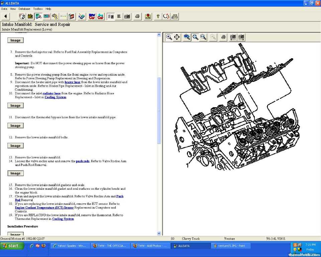Click the red New Car icon
The image size is (321, 257).
pos(92,16)
